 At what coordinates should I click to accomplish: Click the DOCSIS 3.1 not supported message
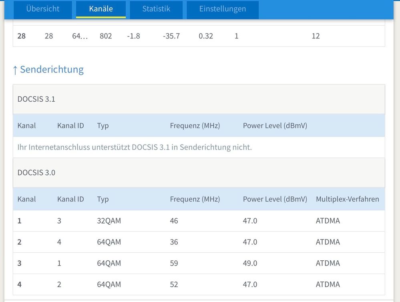coord(135,147)
